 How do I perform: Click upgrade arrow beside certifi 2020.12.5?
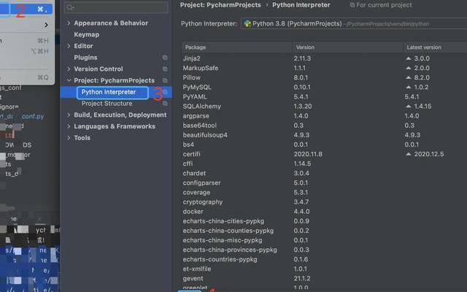pyautogui.click(x=409, y=154)
